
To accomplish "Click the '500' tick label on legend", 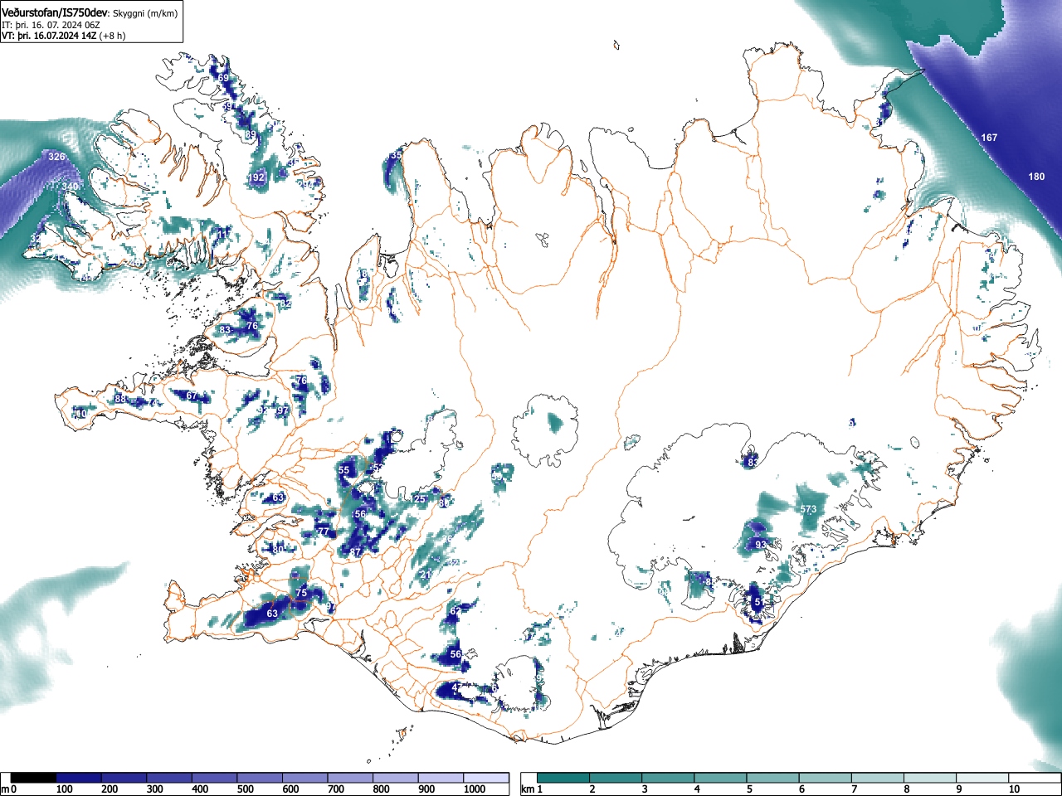I will click(246, 789).
